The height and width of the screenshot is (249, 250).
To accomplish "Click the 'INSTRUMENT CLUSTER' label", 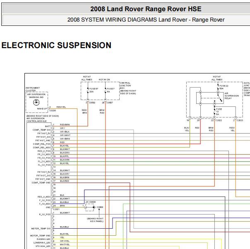I will (x=33, y=89).
